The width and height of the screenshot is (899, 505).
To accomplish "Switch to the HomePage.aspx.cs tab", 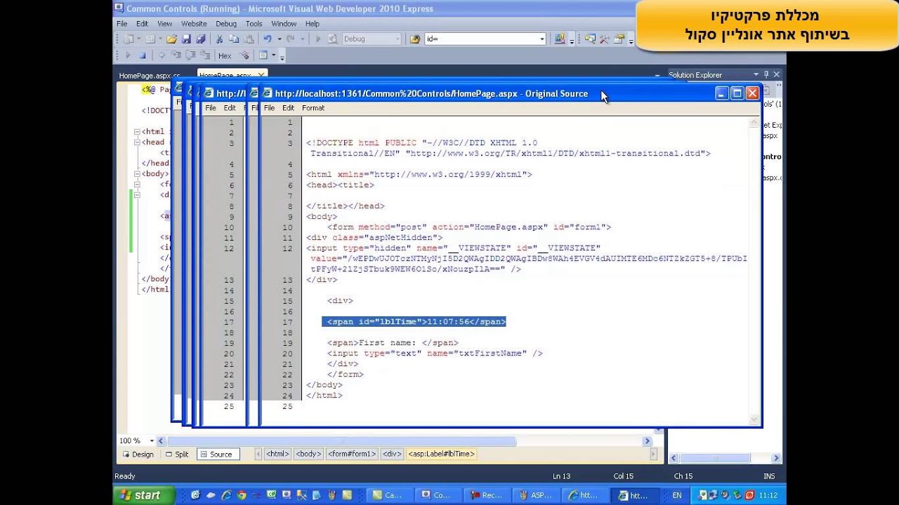I will click(x=150, y=75).
